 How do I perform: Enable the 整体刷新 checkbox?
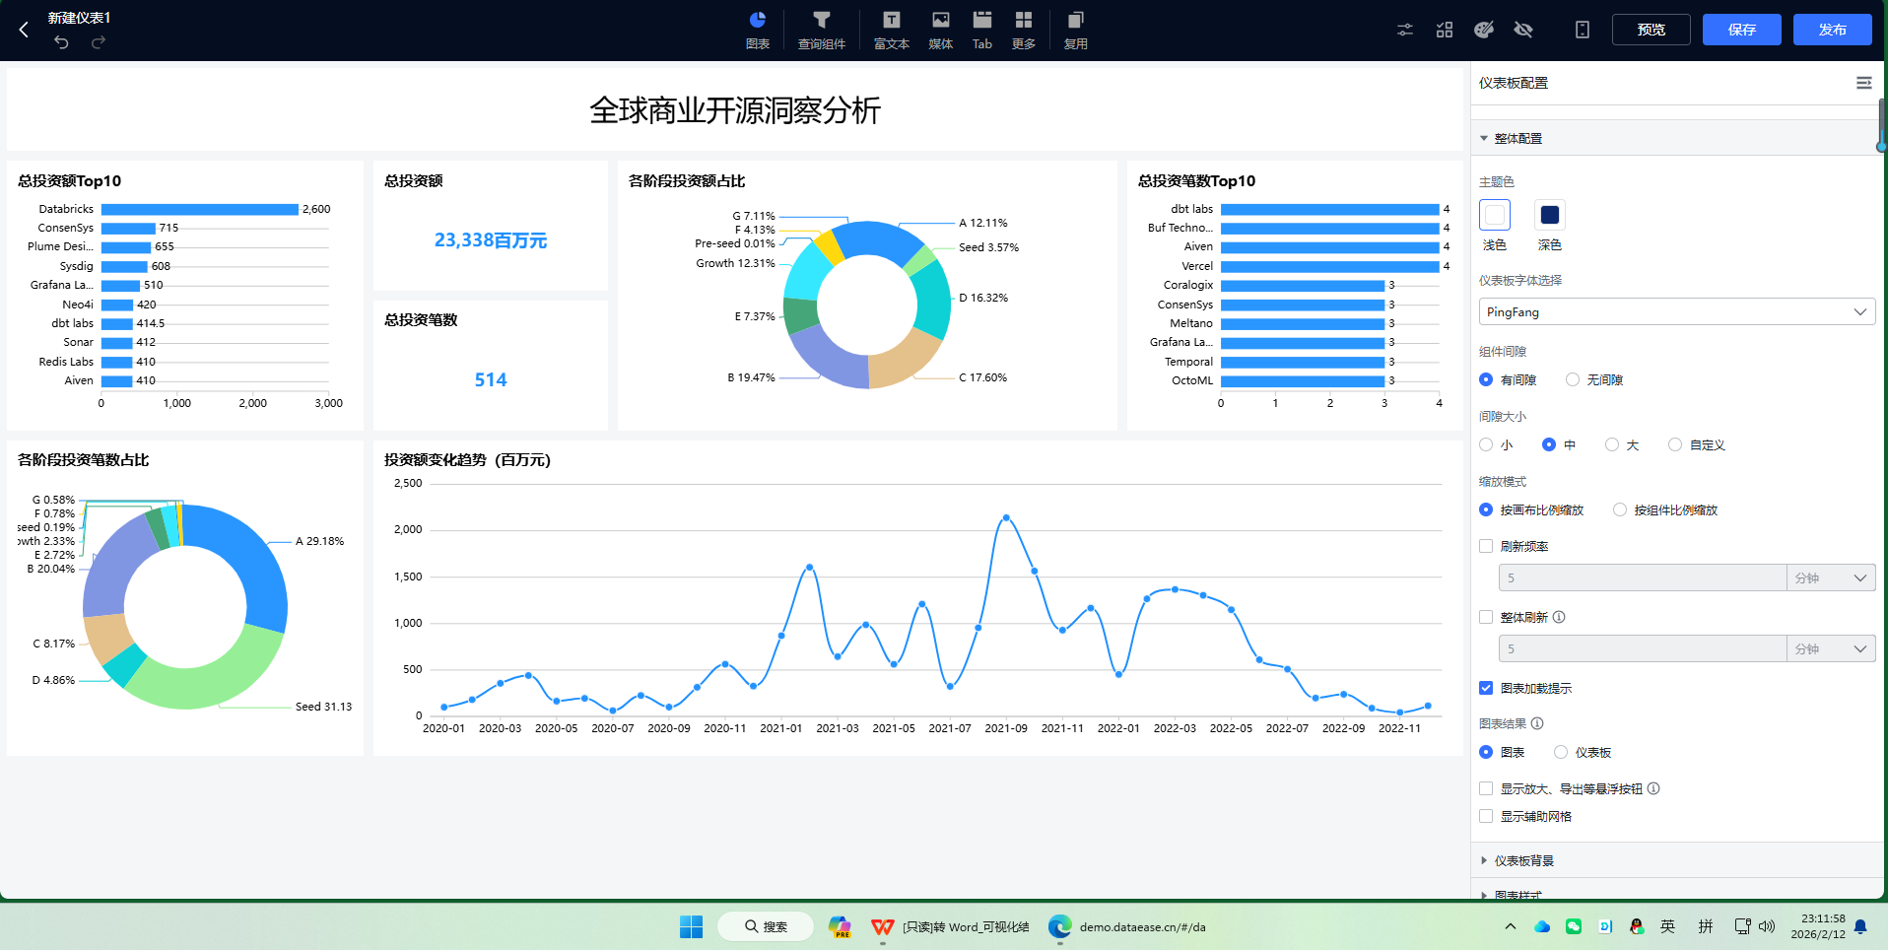click(x=1486, y=617)
